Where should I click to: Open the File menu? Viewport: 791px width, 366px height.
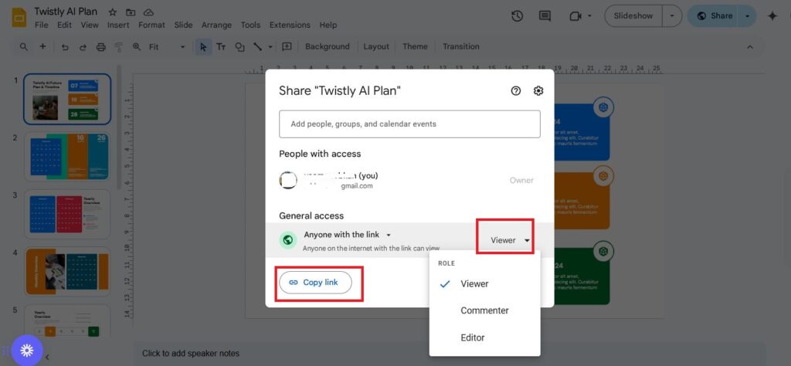[x=42, y=25]
